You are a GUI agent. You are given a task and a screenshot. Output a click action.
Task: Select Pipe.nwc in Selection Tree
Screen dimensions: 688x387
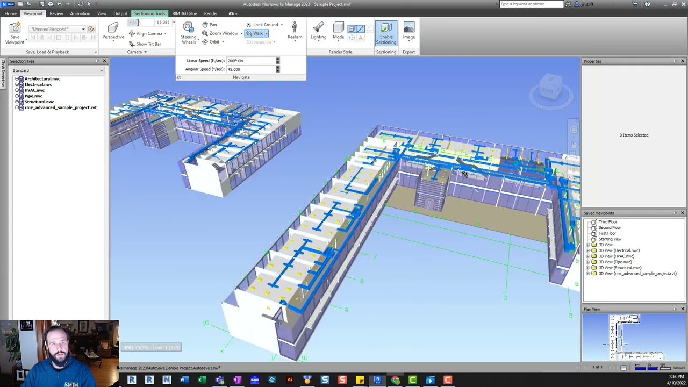pos(33,96)
